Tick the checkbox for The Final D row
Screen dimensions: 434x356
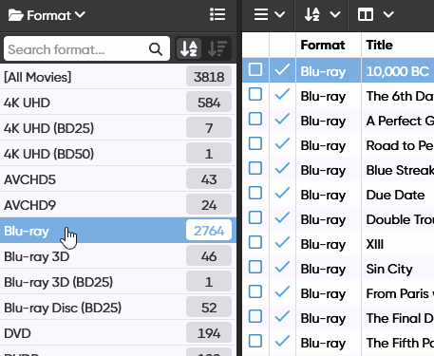[255, 316]
